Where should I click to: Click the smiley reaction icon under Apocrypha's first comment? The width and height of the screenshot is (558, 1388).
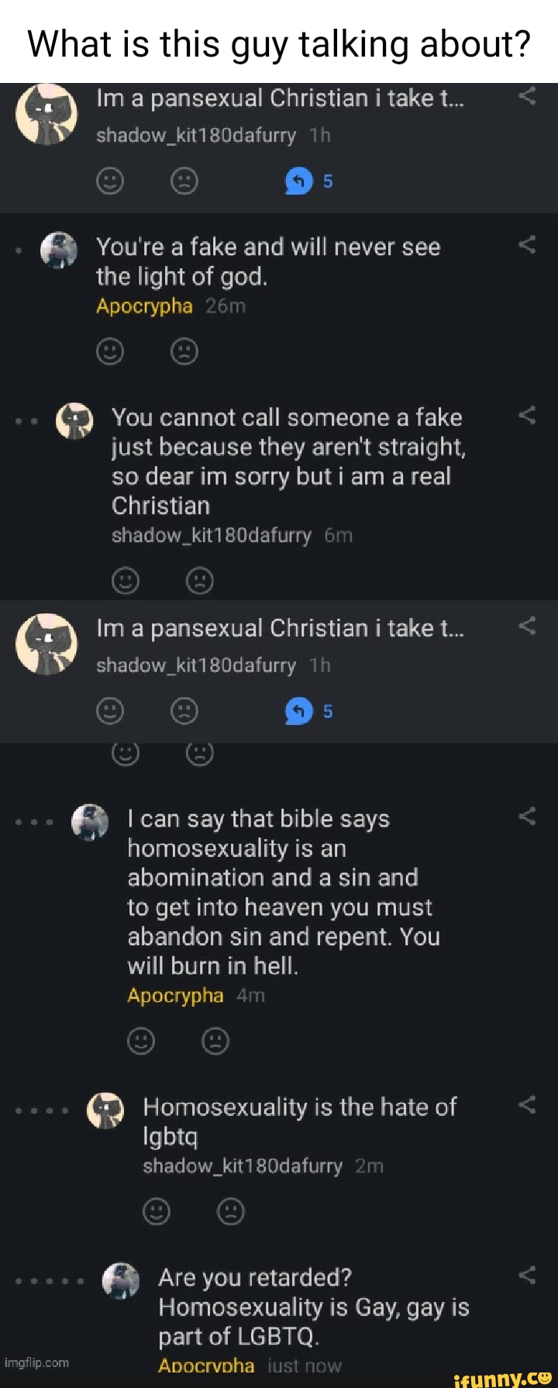(109, 350)
